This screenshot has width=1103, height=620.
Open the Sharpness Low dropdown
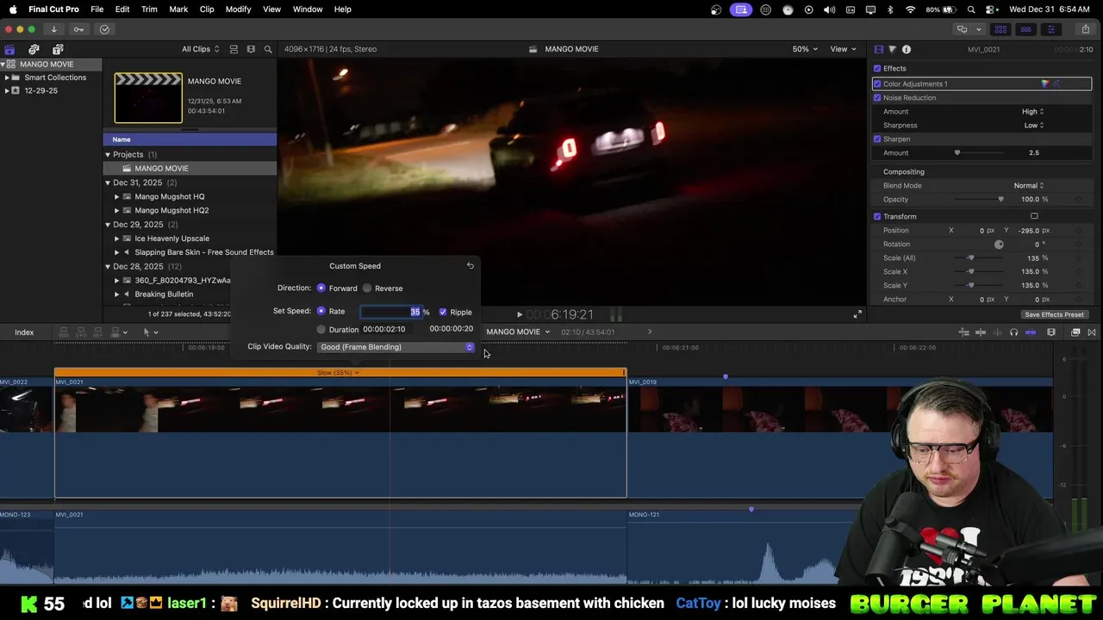(1034, 125)
